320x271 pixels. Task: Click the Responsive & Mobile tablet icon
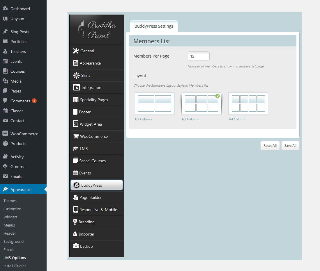[x=76, y=209]
